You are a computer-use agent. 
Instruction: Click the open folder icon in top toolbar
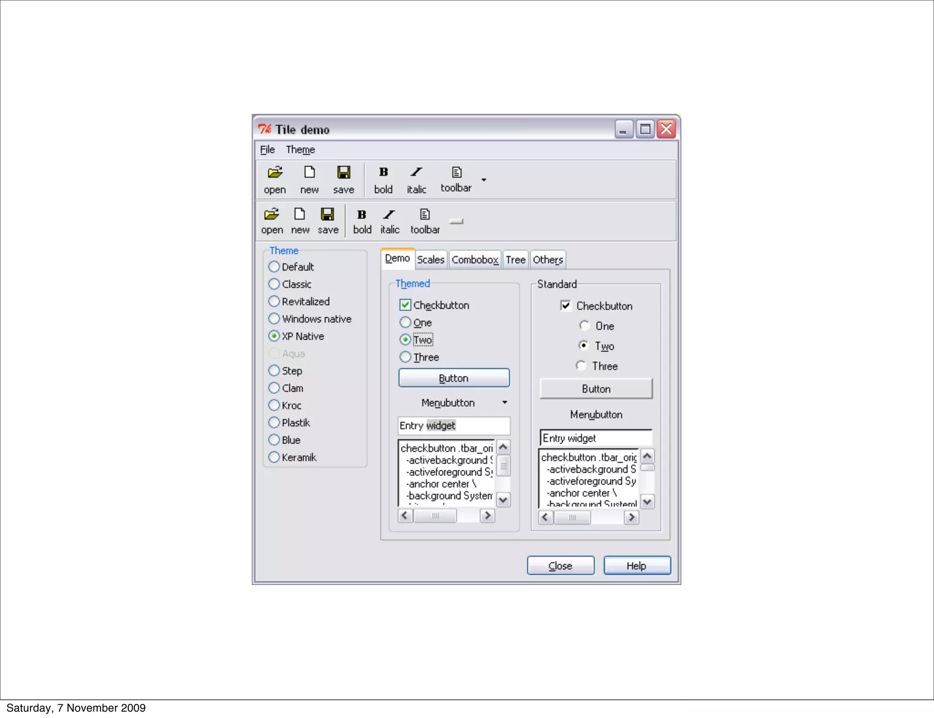[275, 173]
